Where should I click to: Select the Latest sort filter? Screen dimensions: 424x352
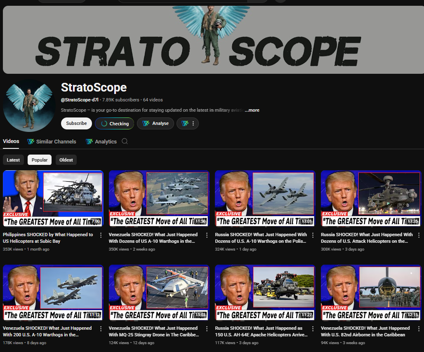(13, 160)
